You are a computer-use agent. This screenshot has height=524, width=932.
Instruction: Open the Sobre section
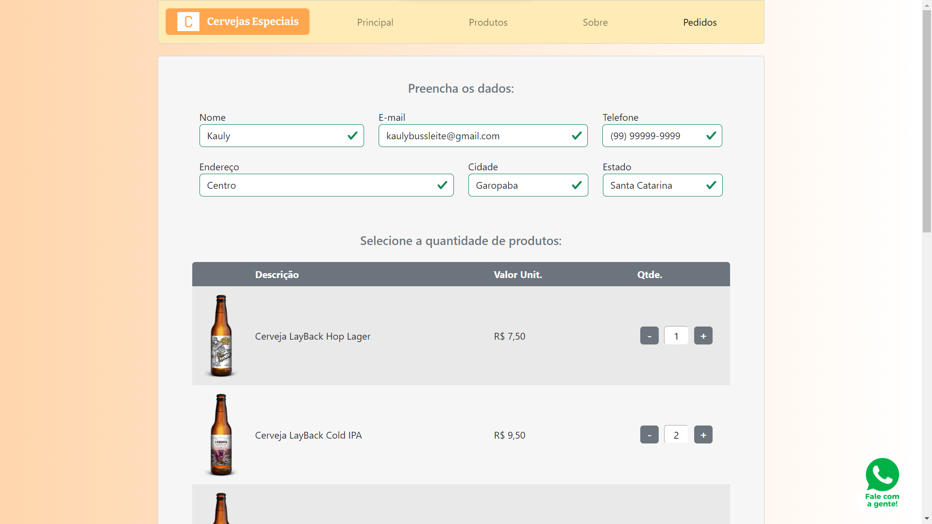[x=595, y=22]
